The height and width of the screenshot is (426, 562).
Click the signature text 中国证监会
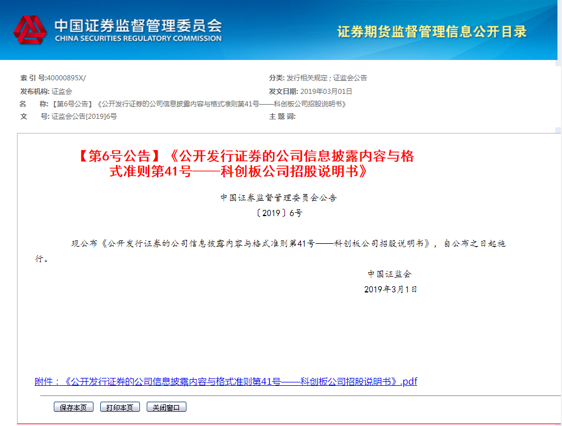[390, 274]
